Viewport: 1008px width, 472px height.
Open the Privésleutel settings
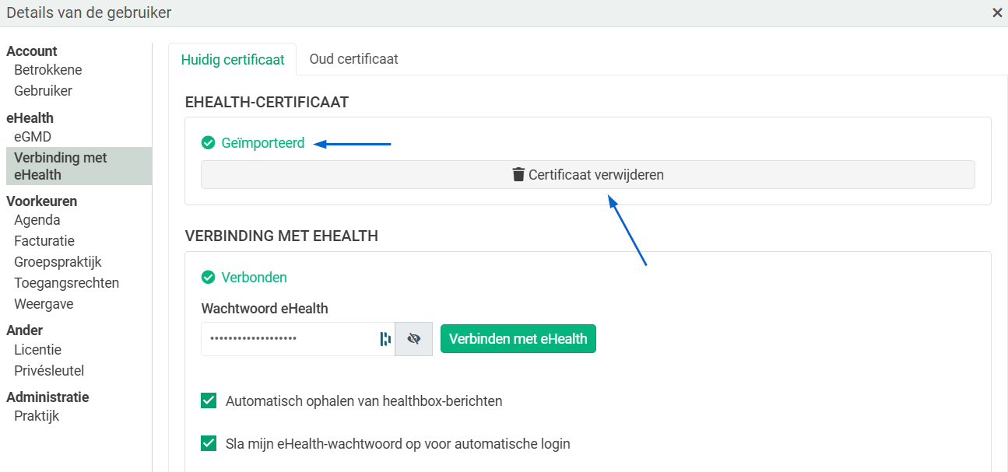click(x=49, y=371)
